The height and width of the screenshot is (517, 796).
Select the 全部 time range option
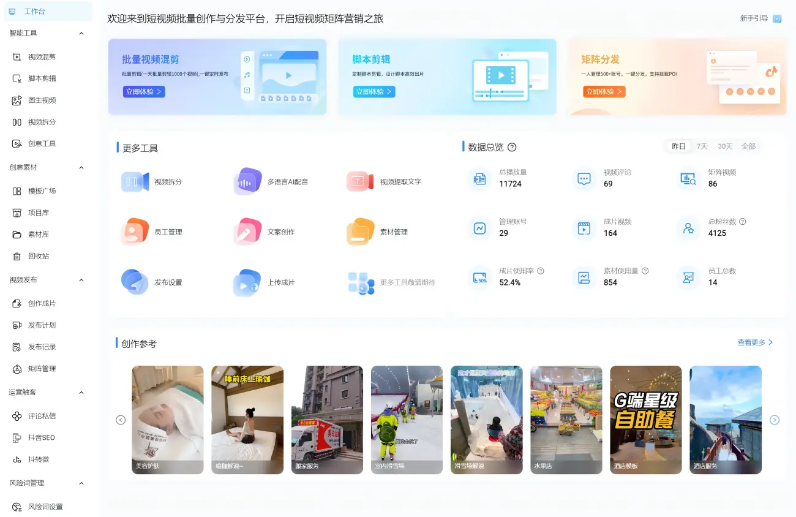[x=748, y=146]
